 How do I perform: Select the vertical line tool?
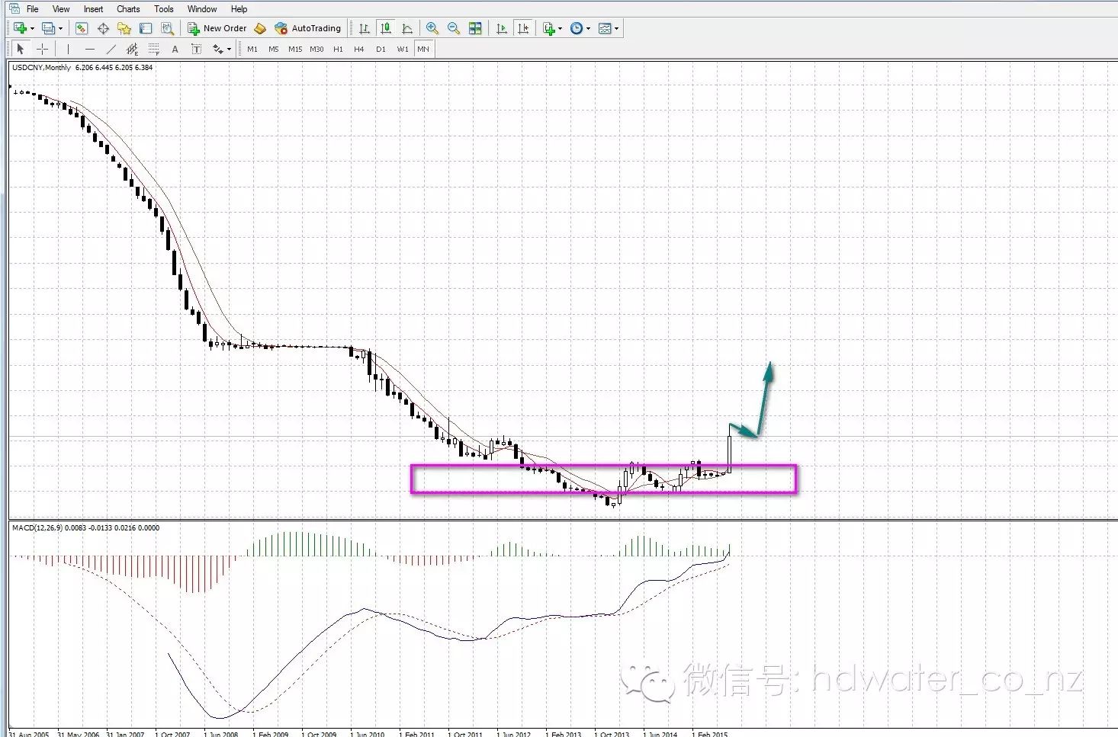click(x=68, y=49)
